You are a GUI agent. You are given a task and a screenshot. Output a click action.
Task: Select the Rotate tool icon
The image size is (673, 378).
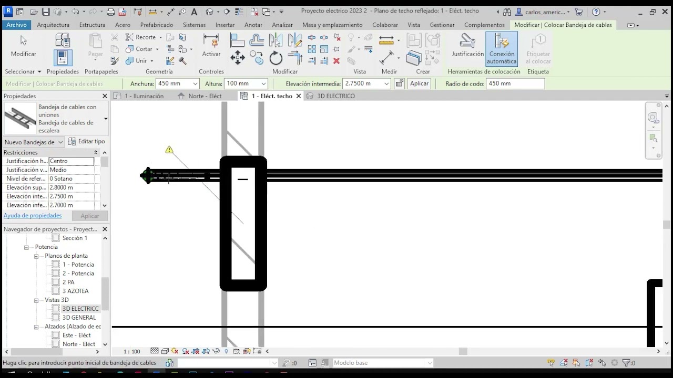tap(276, 58)
